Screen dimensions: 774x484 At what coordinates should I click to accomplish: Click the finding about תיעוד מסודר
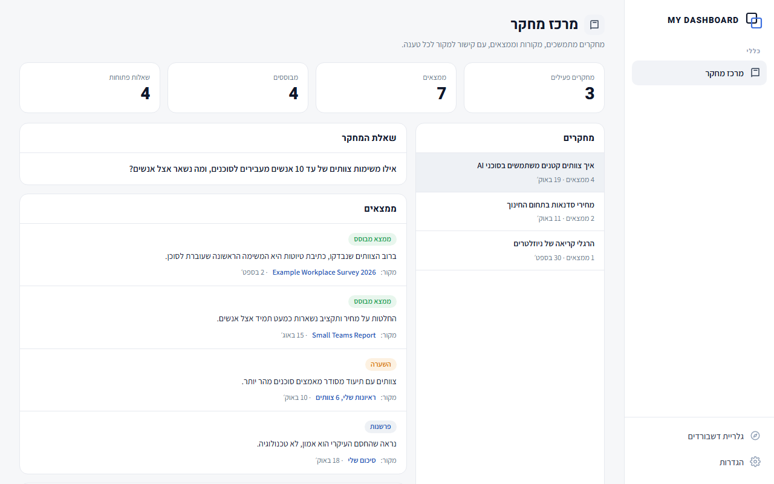point(319,381)
